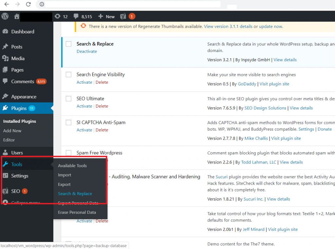Click the Plugins 11 update badge

pyautogui.click(x=32, y=108)
